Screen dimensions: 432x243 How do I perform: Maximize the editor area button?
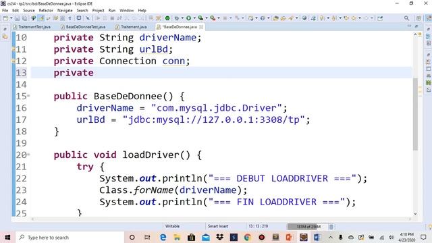[416, 26]
